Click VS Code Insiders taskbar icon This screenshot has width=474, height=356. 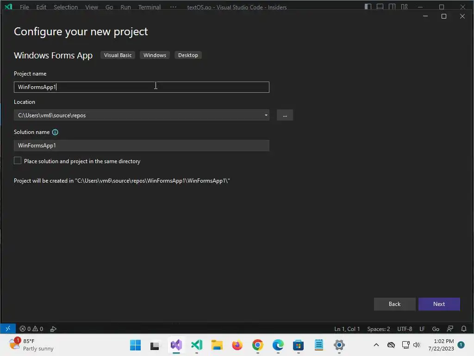(x=197, y=345)
